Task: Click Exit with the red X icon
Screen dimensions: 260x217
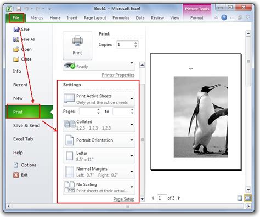Action: click(20, 175)
